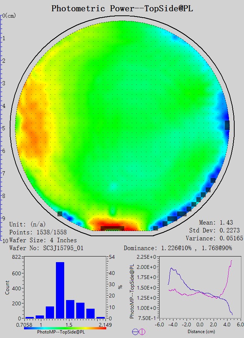
Task: Click the dark block at wafer flat bottom
Action: click(x=112, y=228)
